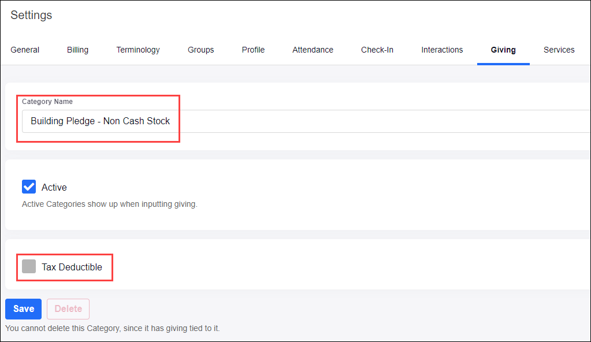Click the disabled Delete button
The image size is (591, 342).
click(68, 309)
